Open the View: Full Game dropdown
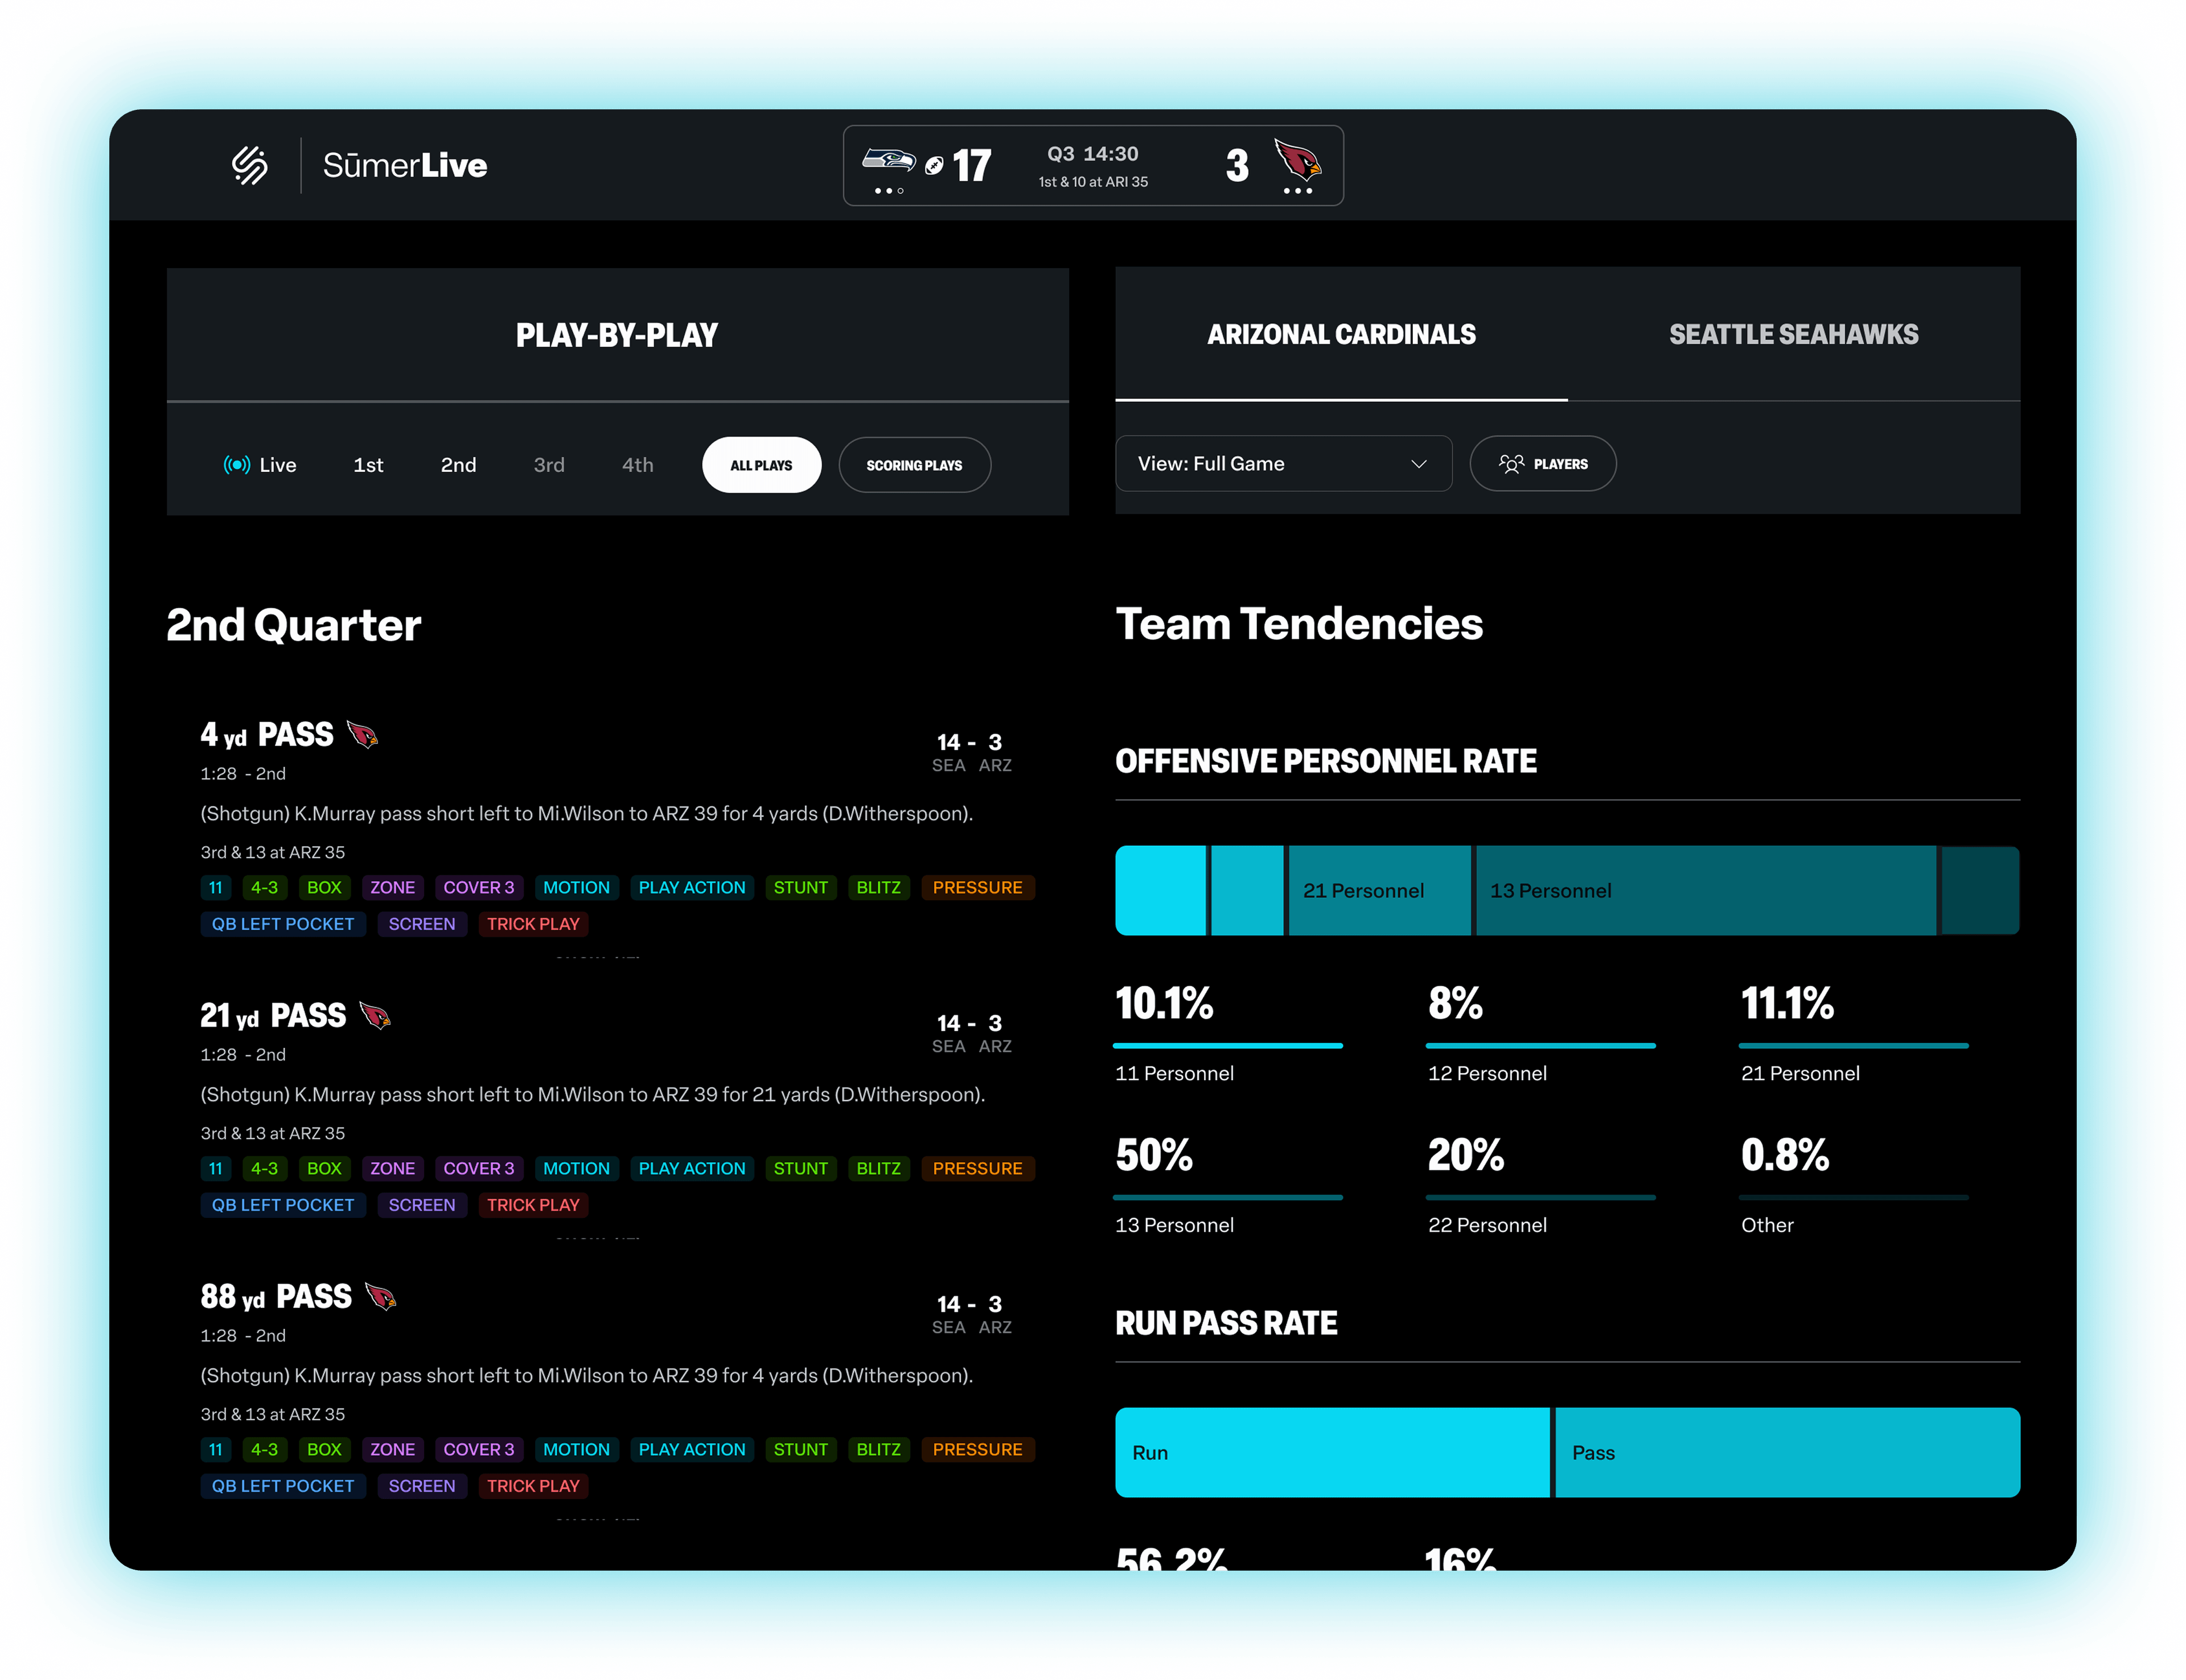Screen dimensions: 2186x1680 click(1282, 464)
